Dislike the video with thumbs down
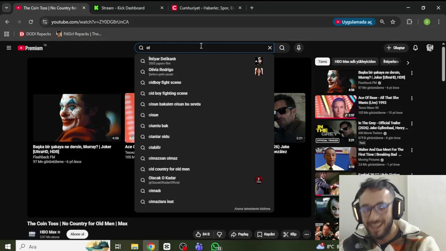 (220, 234)
